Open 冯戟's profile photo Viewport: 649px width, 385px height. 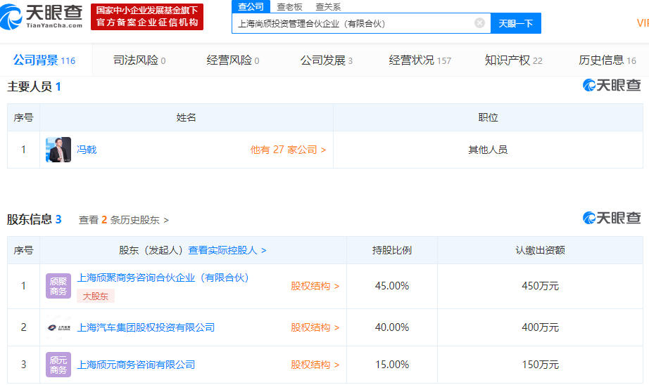click(58, 150)
